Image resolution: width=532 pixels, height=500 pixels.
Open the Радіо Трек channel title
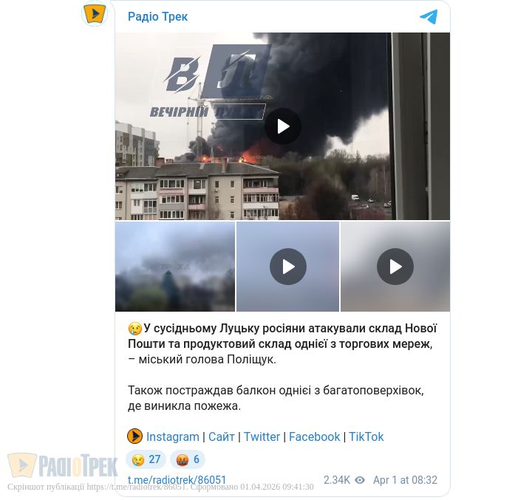click(158, 17)
